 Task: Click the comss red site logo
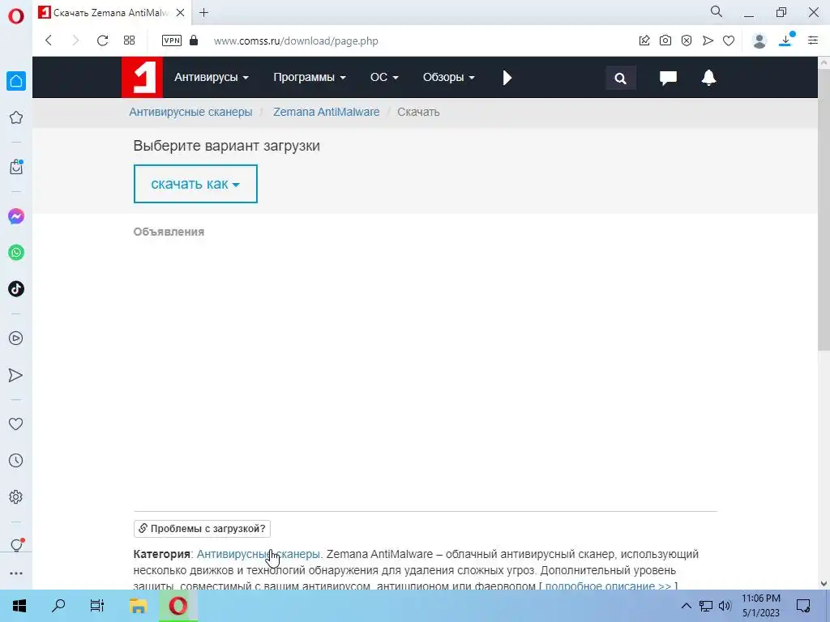142,77
